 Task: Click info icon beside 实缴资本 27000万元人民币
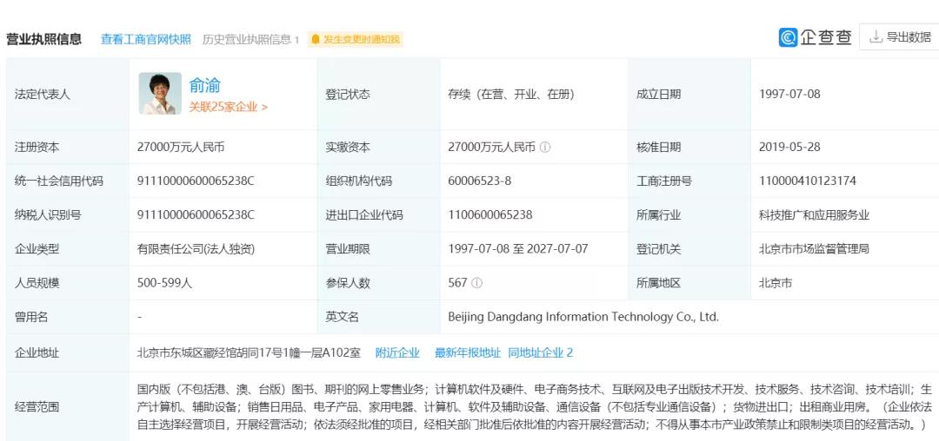coord(544,147)
